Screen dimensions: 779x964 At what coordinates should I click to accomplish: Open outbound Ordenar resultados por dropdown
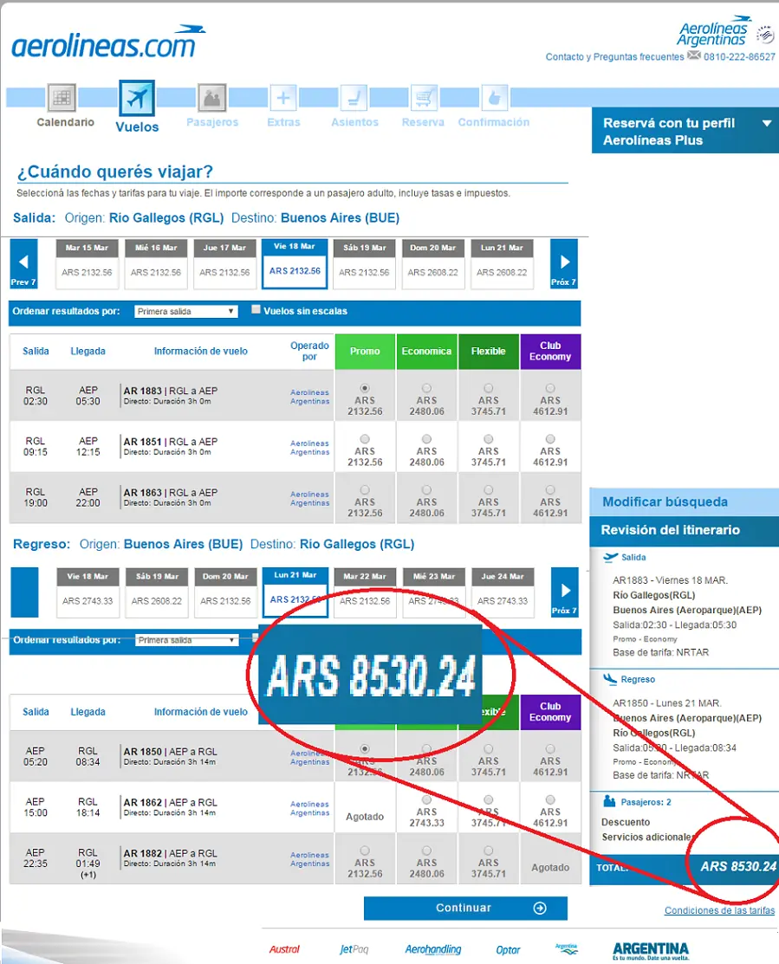[x=185, y=311]
